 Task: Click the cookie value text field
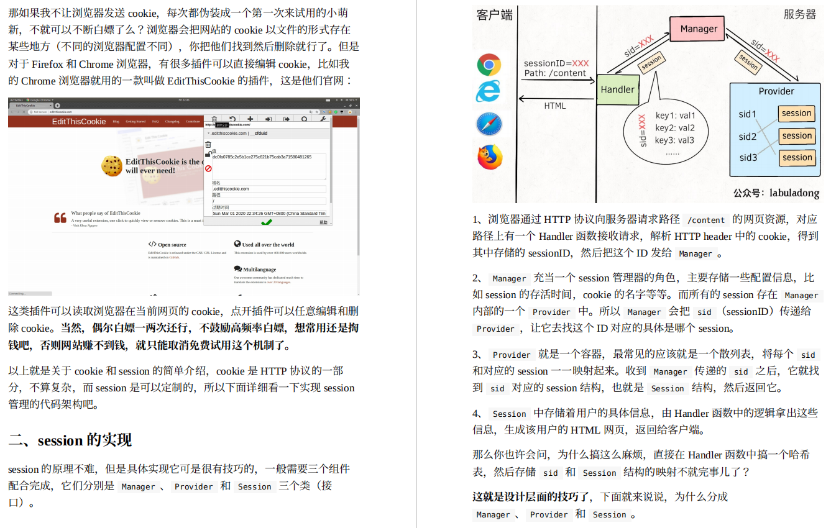pyautogui.click(x=269, y=166)
